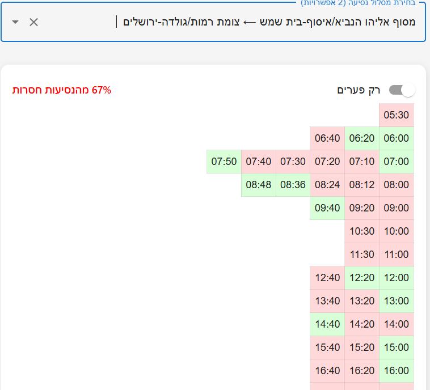Viewport: 430px width, 390px height.
Task: Select the 10:30 time cell
Action: 362,231
